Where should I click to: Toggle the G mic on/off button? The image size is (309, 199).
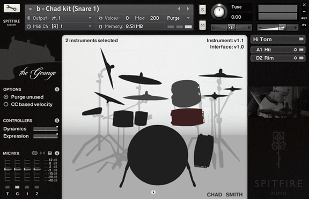point(17,187)
